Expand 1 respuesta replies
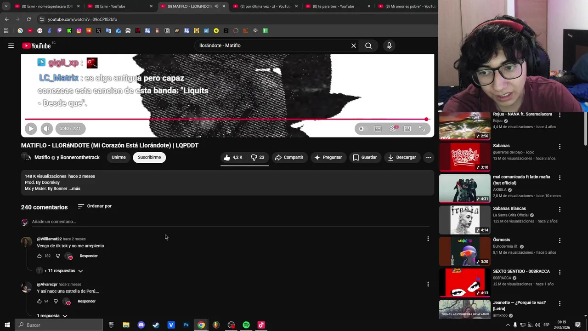588x331 pixels. [x=52, y=316]
